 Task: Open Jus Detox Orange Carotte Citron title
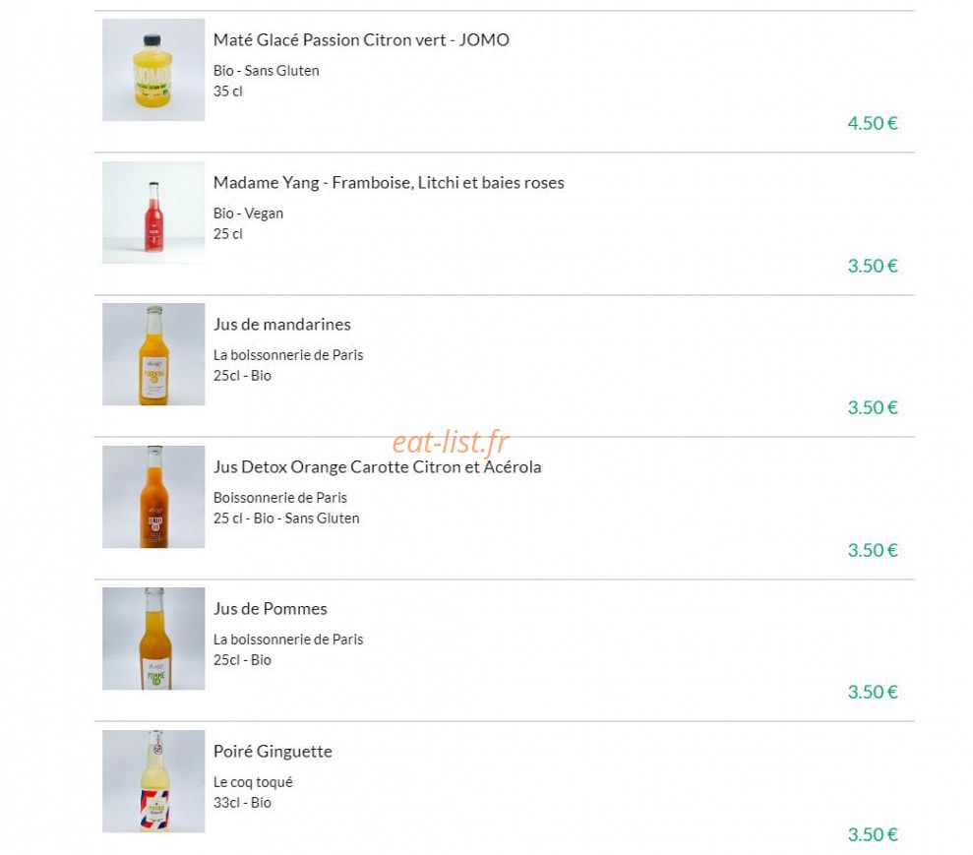tap(377, 467)
